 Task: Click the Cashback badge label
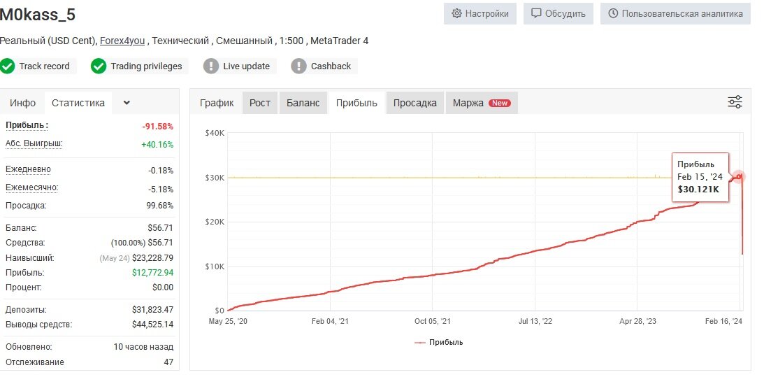tap(331, 66)
